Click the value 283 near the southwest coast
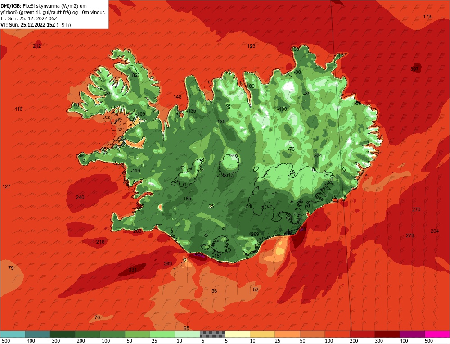Viewport: 450px width, 344px height. [x=137, y=231]
